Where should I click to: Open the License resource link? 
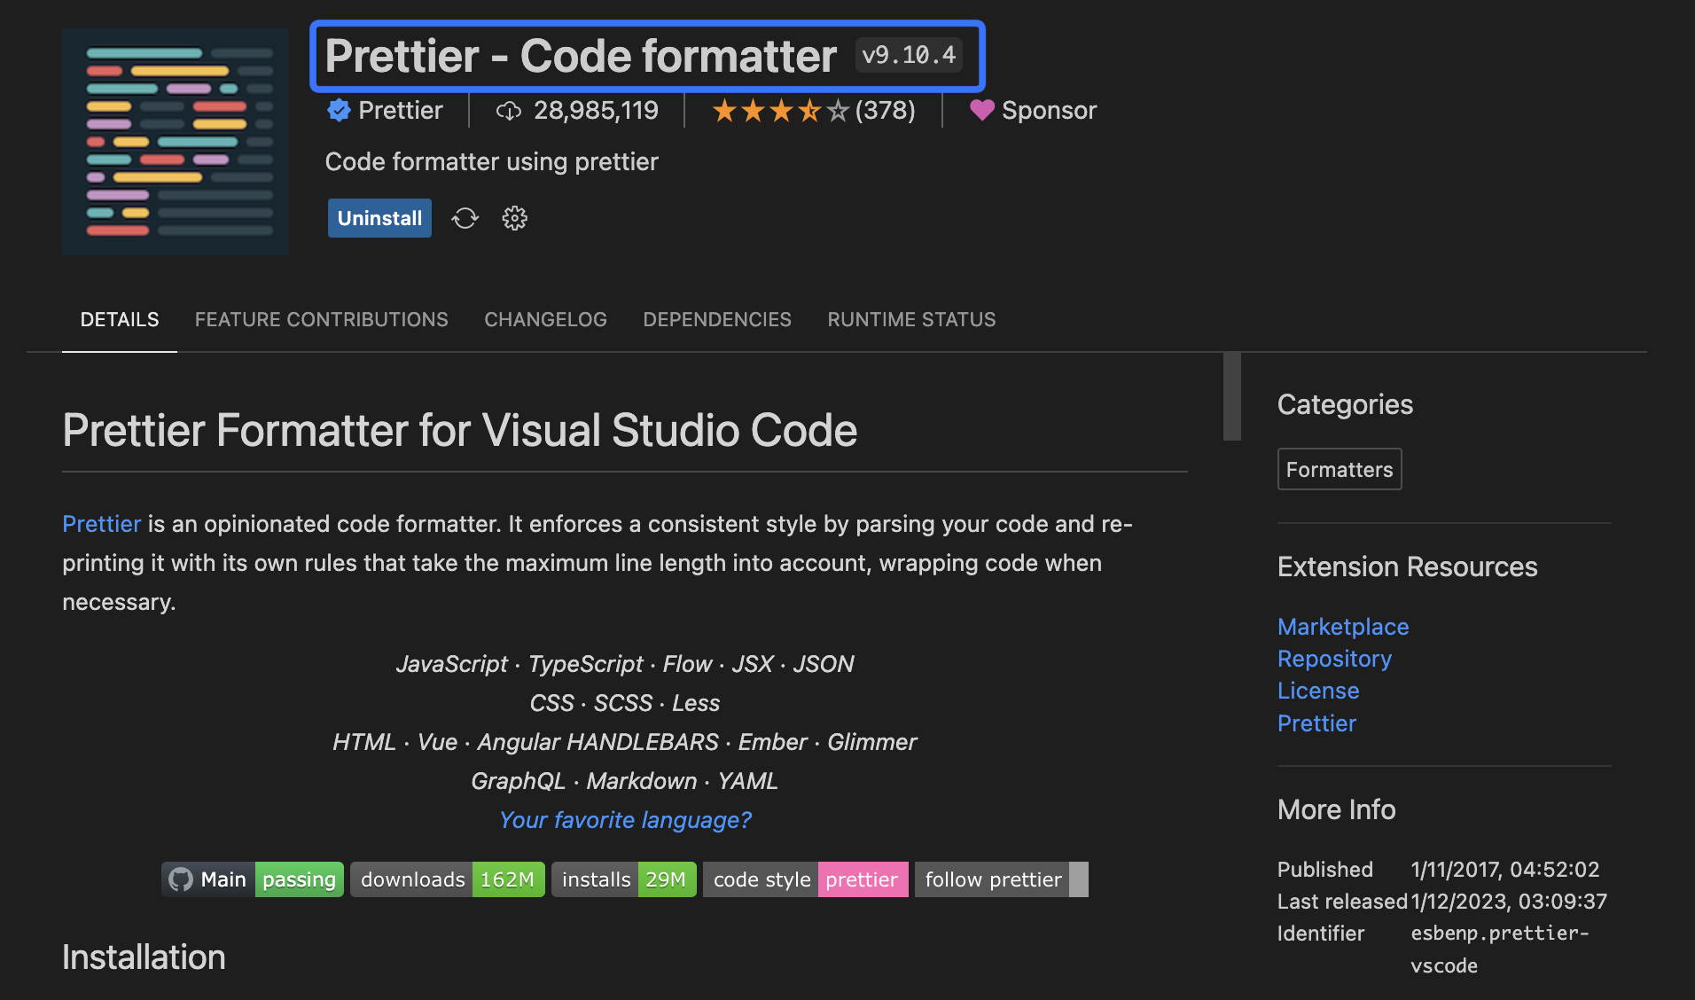coord(1318,691)
